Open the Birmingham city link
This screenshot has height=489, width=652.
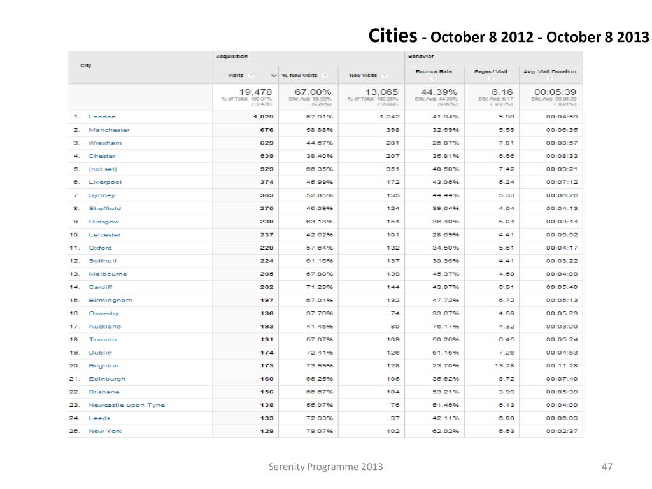point(110,301)
